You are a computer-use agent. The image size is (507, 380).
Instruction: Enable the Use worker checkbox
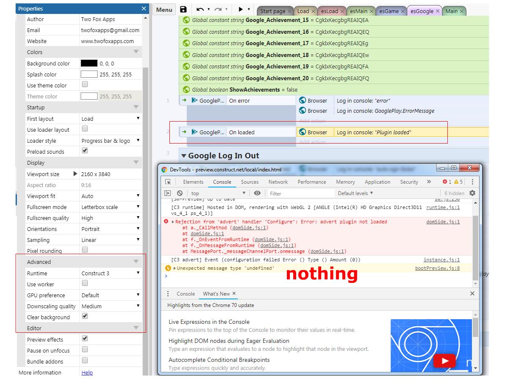point(84,283)
